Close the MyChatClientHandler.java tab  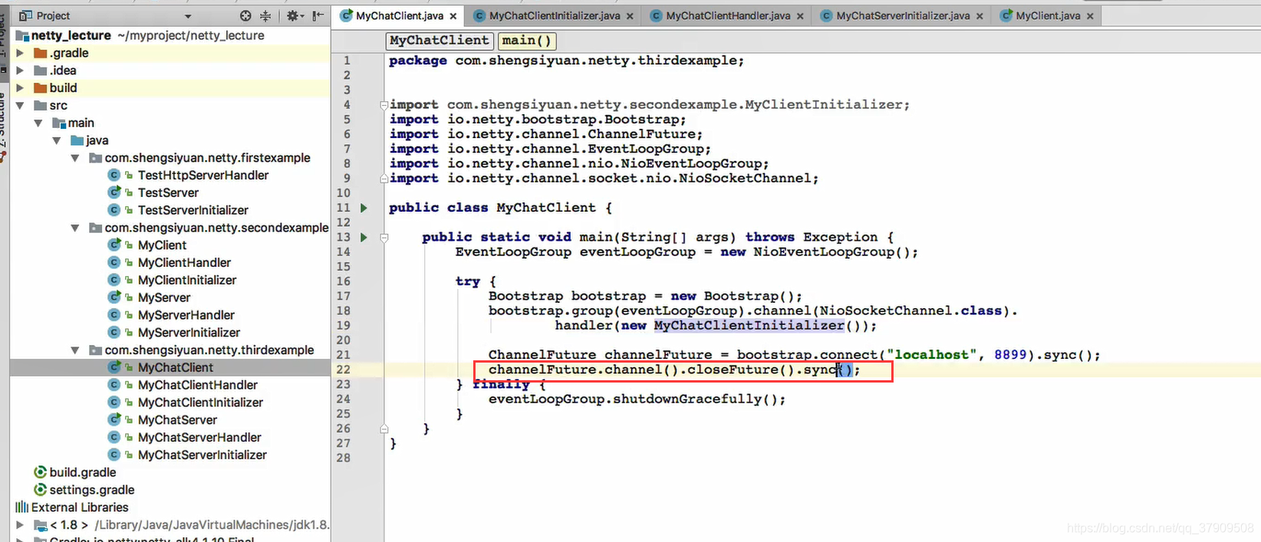click(x=800, y=16)
